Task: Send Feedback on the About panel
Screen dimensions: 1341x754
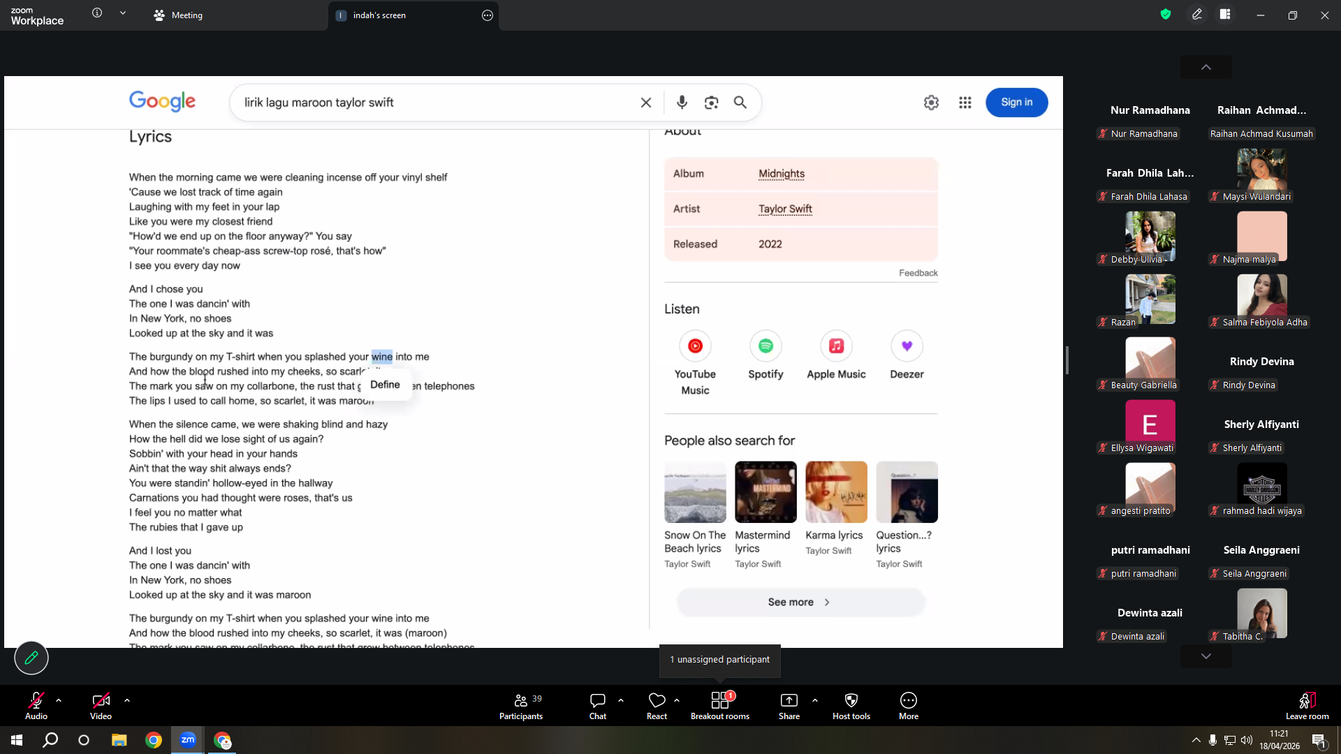Action: click(x=918, y=273)
